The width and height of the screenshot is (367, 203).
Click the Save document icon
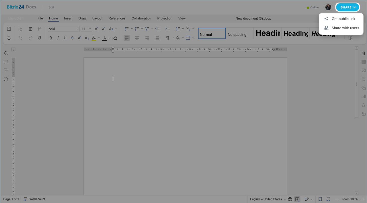point(9,29)
